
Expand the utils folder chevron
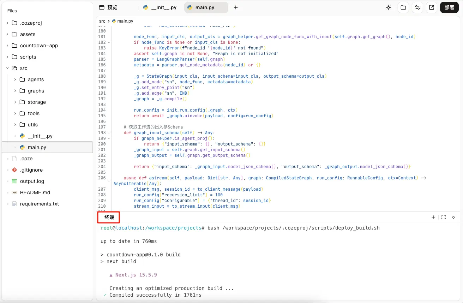(15, 125)
